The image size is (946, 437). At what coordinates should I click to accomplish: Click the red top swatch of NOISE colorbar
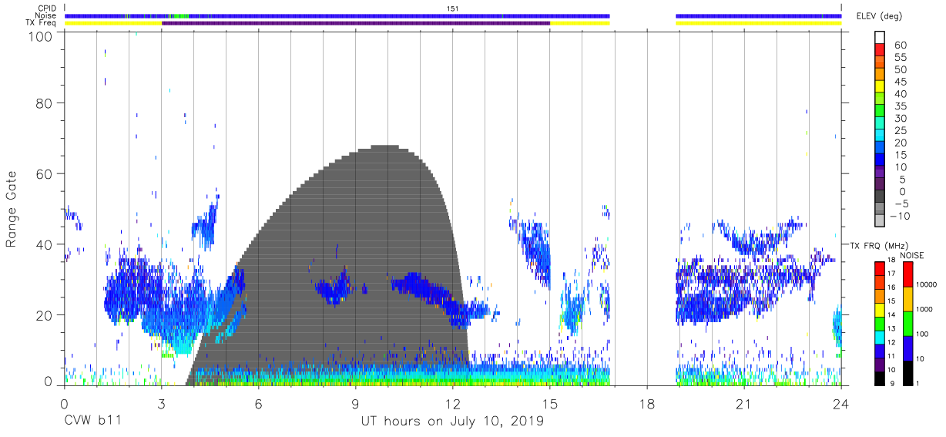coord(907,274)
